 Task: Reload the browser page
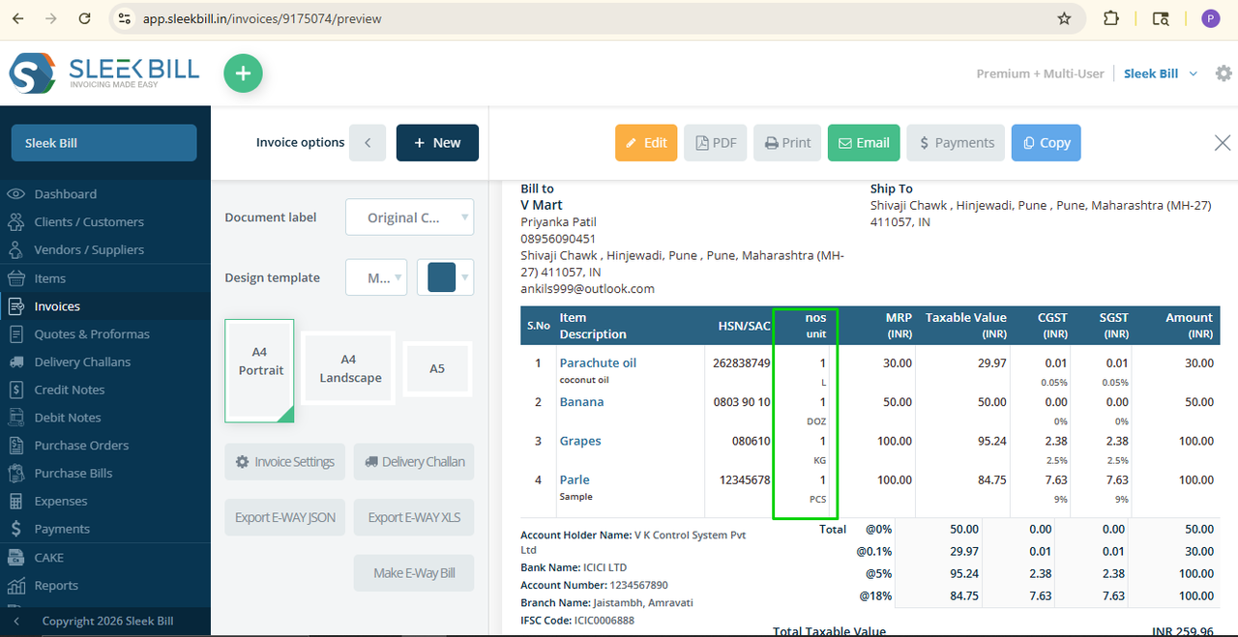pos(85,18)
